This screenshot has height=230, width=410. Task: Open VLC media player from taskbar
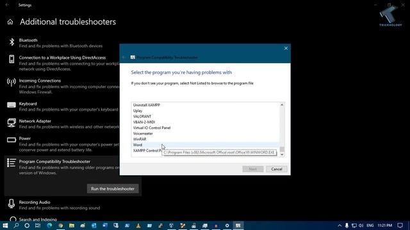click(138, 226)
